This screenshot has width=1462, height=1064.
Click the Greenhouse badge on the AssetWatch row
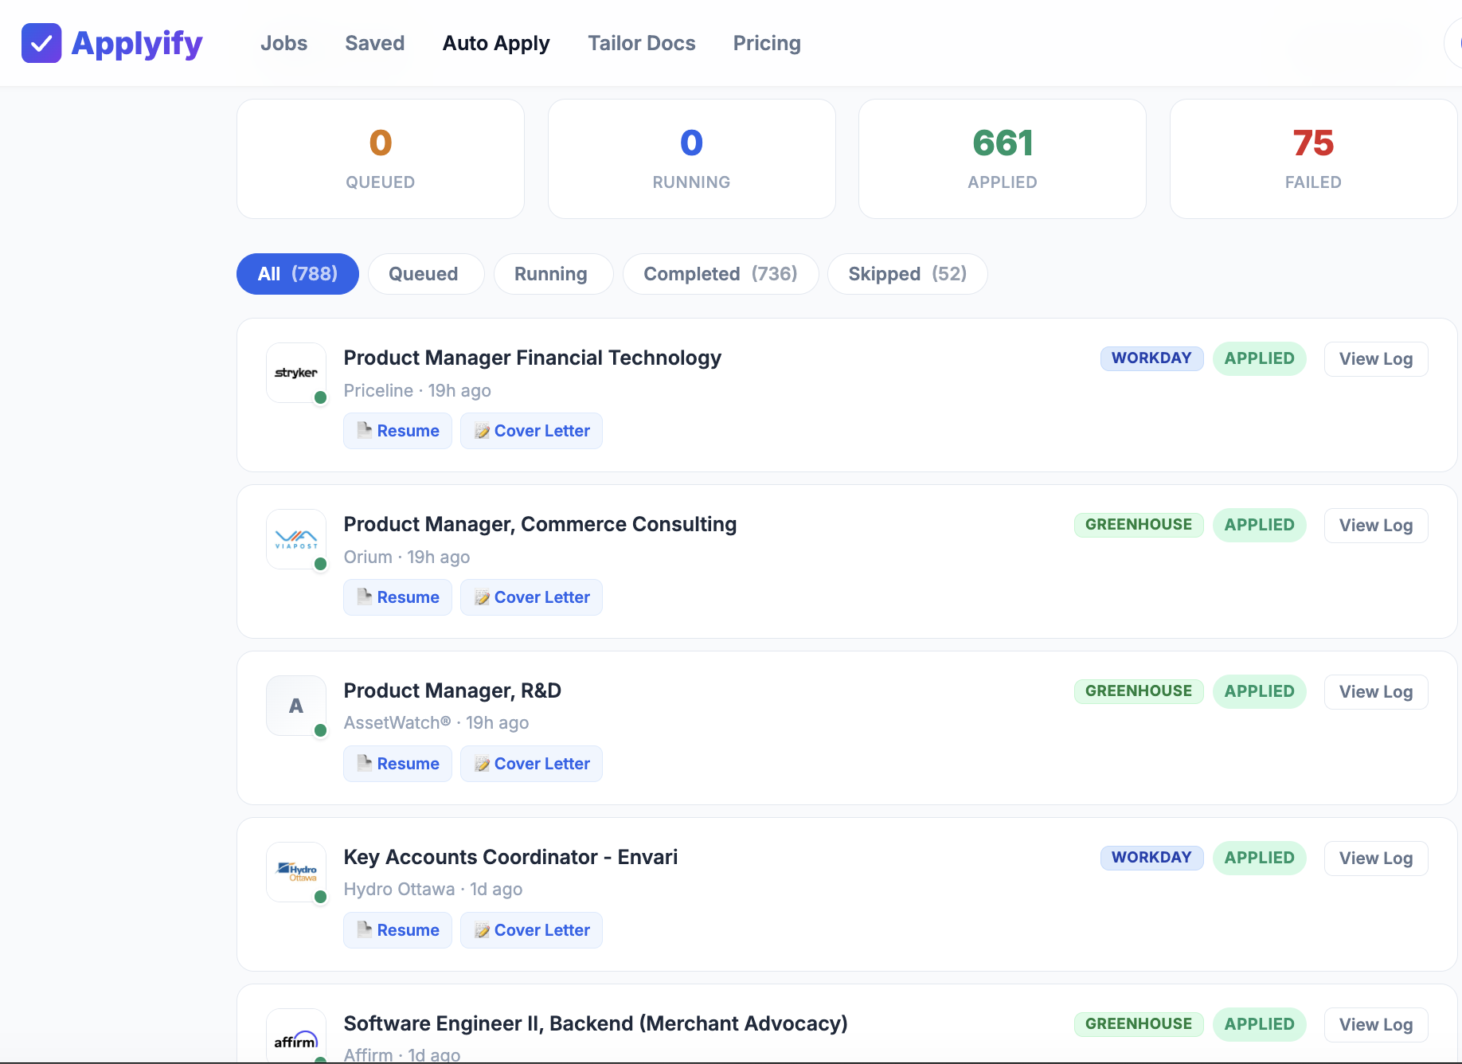(x=1139, y=691)
